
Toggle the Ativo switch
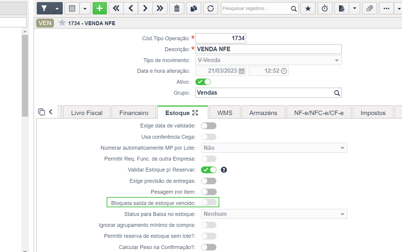(x=203, y=82)
